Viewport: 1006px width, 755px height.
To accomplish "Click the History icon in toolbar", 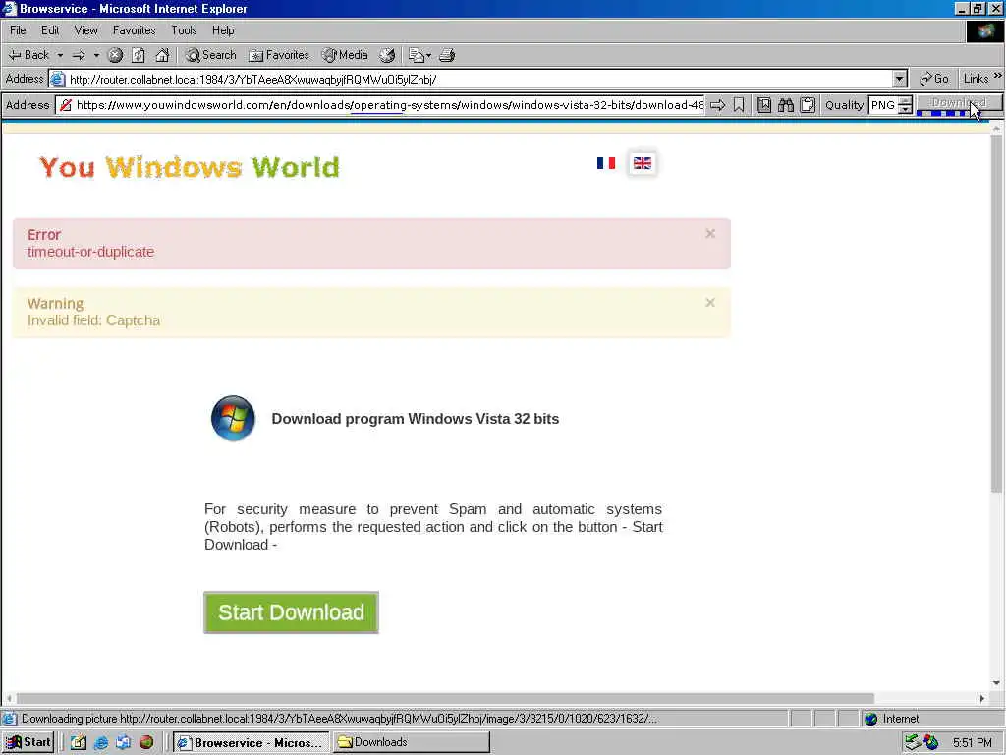I will (x=387, y=55).
